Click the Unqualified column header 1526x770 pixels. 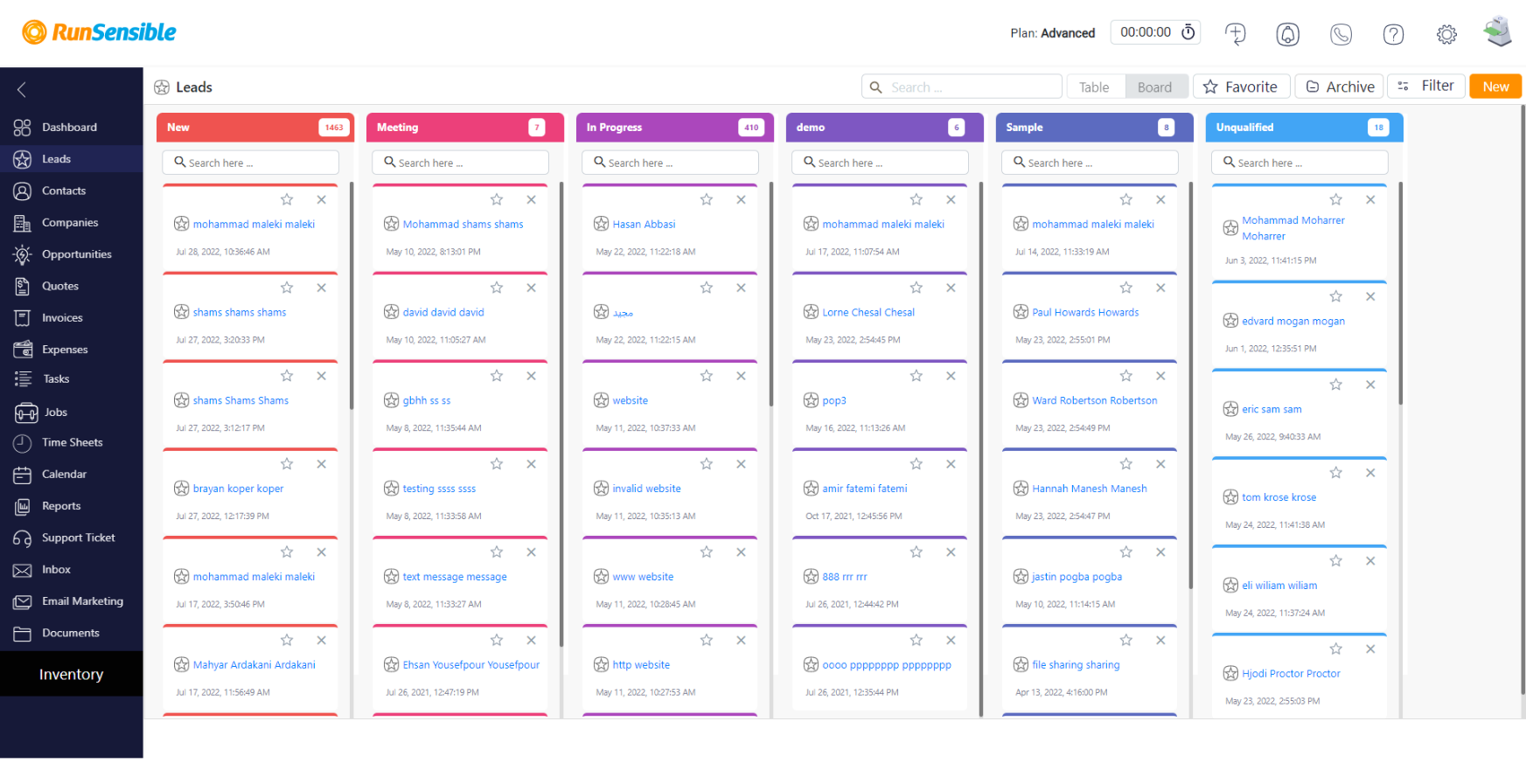[1304, 128]
